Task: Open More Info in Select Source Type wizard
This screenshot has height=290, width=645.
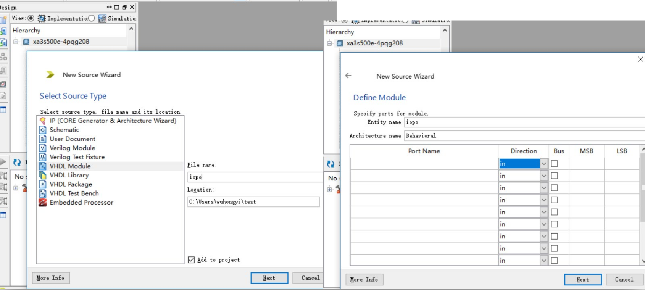Action: point(51,278)
